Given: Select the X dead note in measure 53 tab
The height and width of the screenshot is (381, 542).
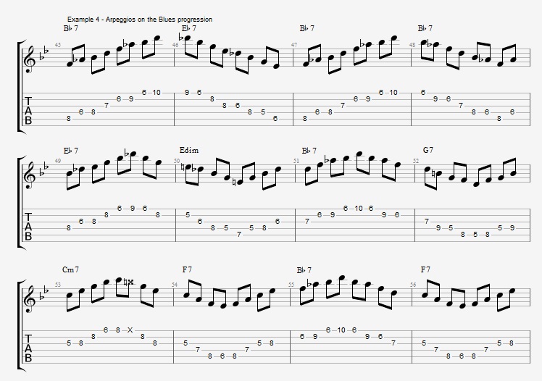Looking at the screenshot, I should coord(130,330).
